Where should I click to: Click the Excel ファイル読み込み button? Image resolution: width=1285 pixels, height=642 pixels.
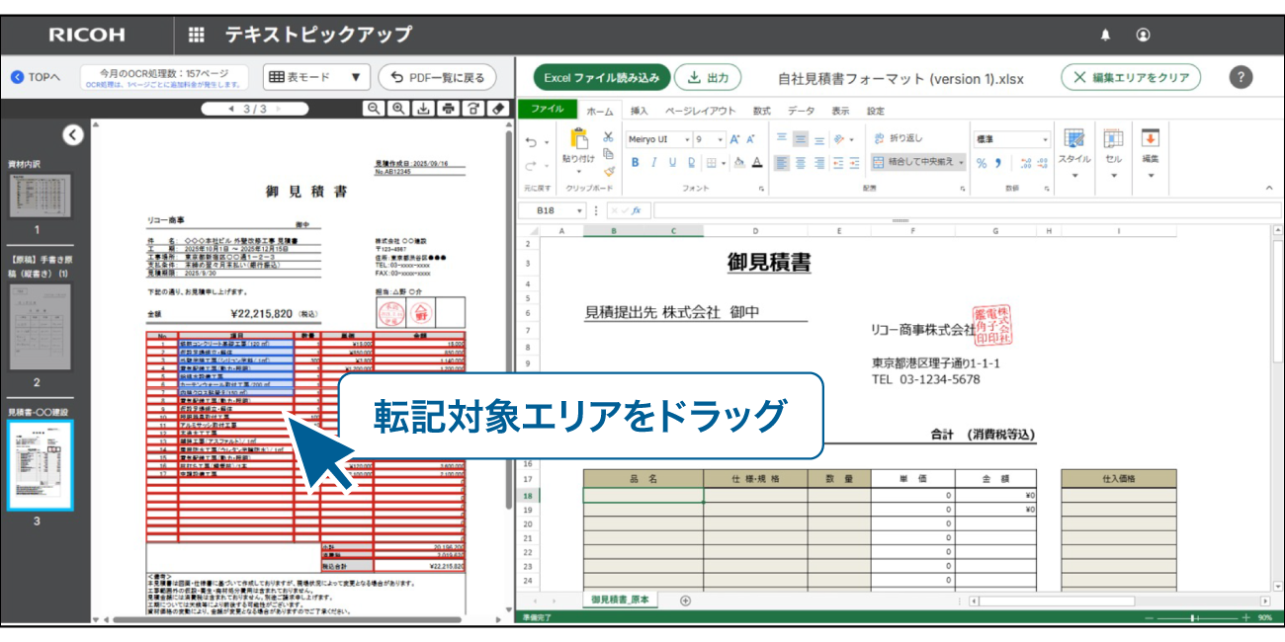point(602,77)
